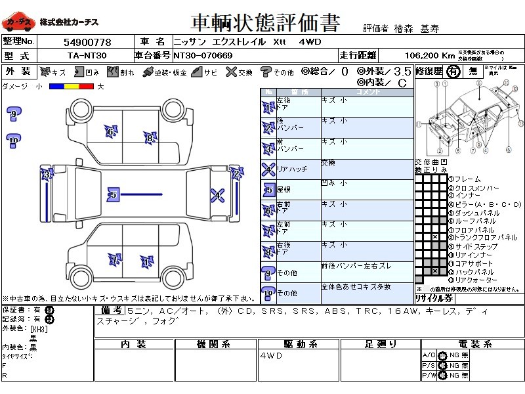Click damage marker 9 beside car diagram

tap(13, 115)
